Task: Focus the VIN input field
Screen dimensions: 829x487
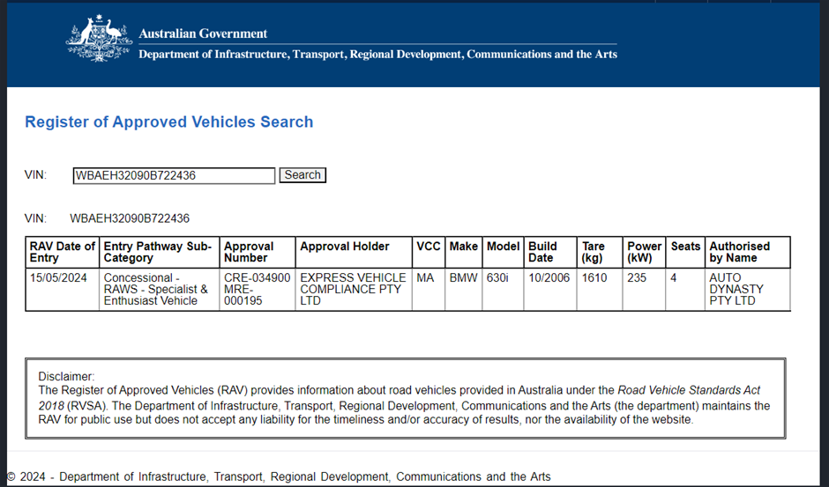Action: click(174, 175)
